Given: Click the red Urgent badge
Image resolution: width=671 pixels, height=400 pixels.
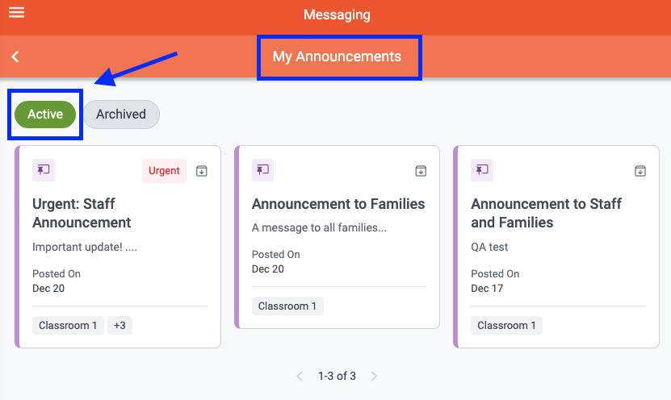Looking at the screenshot, I should pos(165,170).
